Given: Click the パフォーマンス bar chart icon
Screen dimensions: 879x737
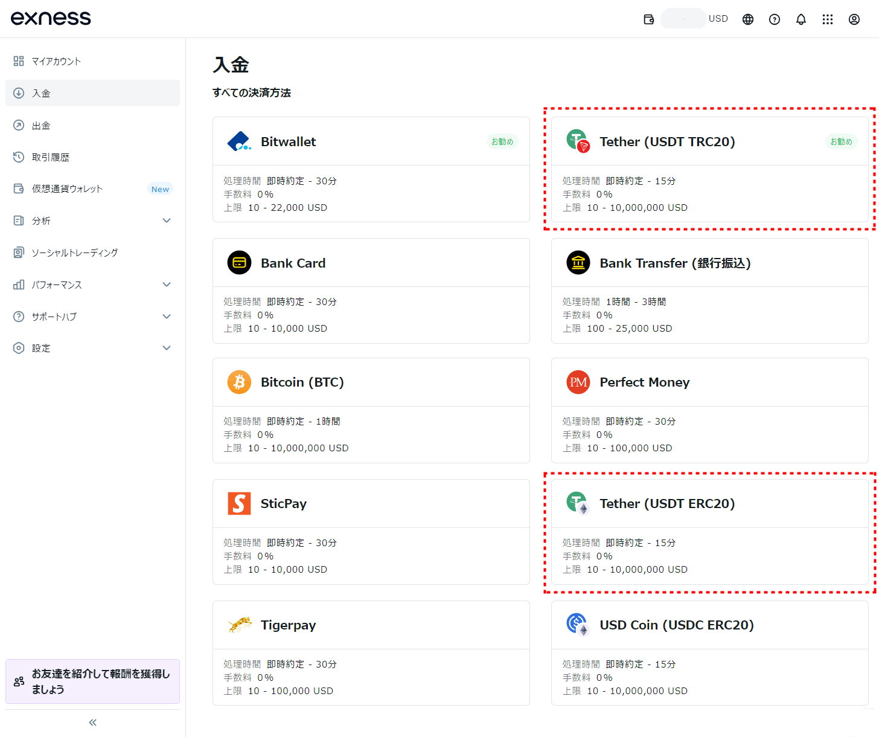Looking at the screenshot, I should (19, 285).
